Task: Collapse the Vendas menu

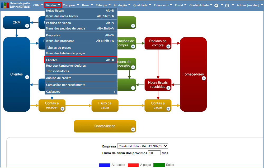Action: [53, 5]
